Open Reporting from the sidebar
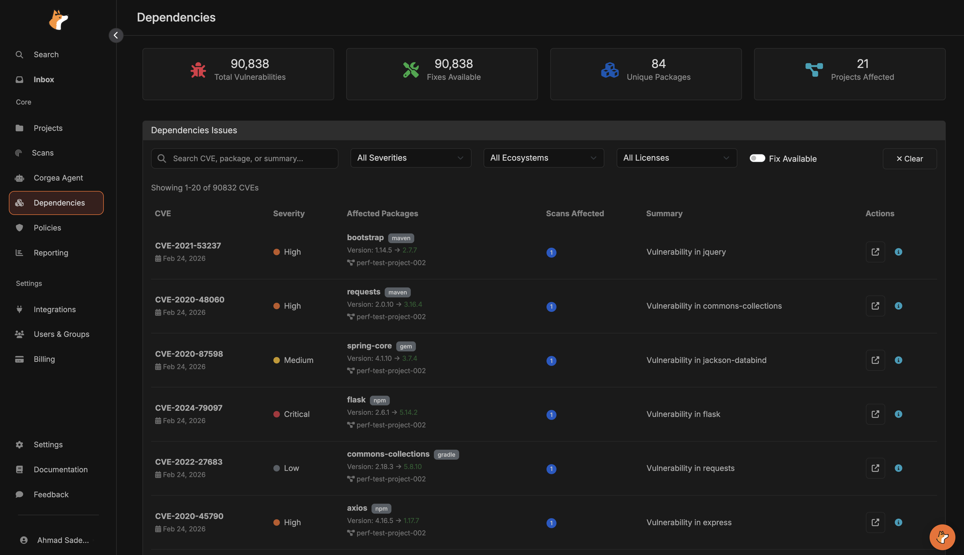This screenshot has width=964, height=555. 51,252
